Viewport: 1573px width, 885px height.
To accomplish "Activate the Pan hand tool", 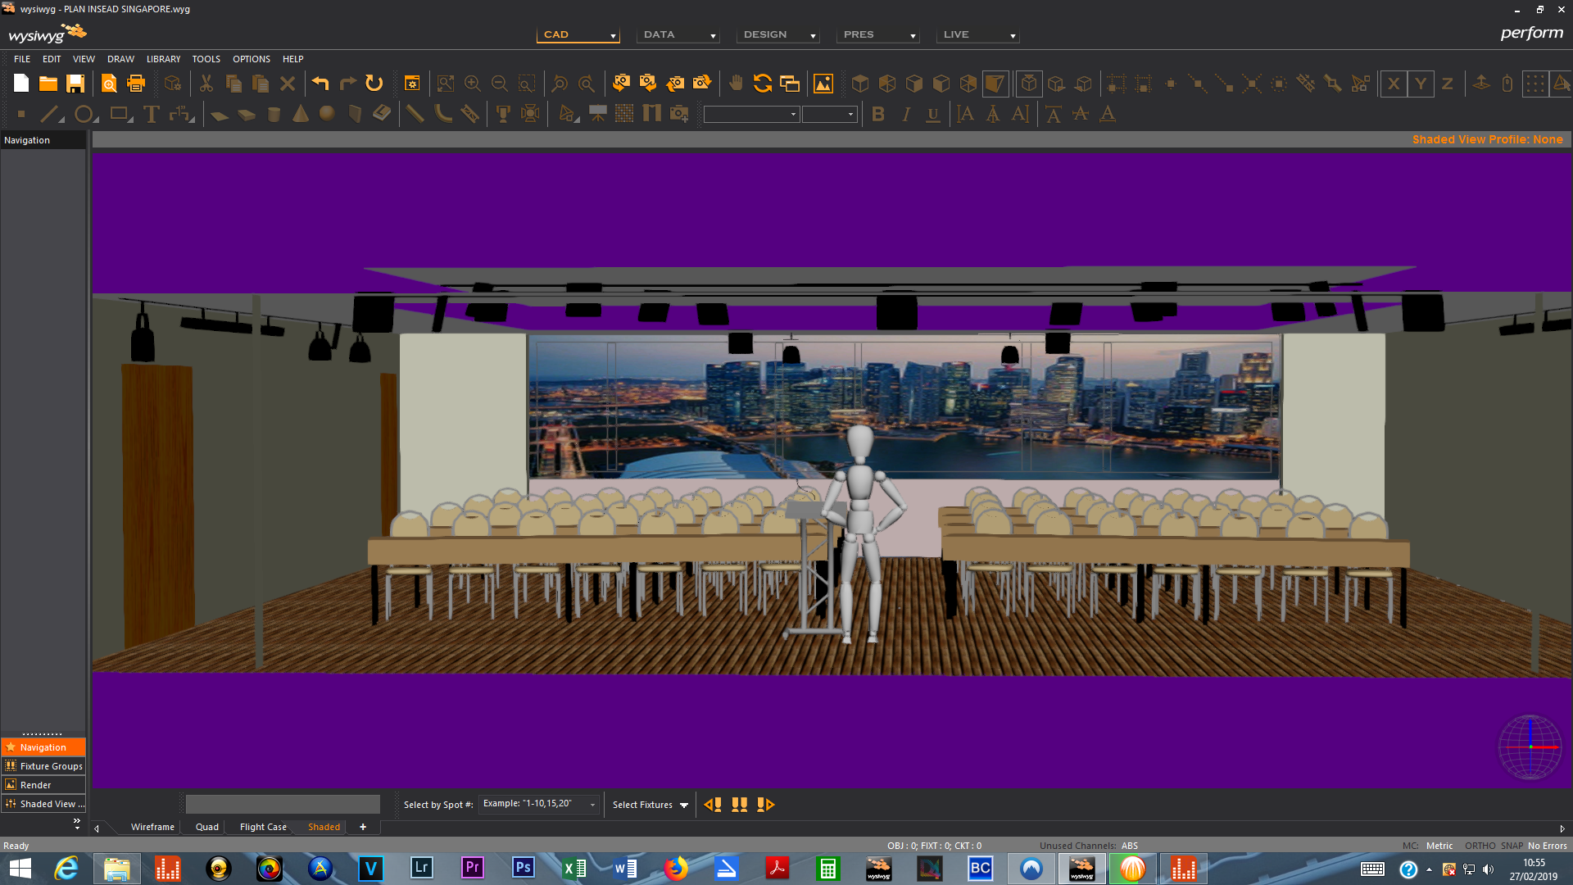I will pos(736,84).
